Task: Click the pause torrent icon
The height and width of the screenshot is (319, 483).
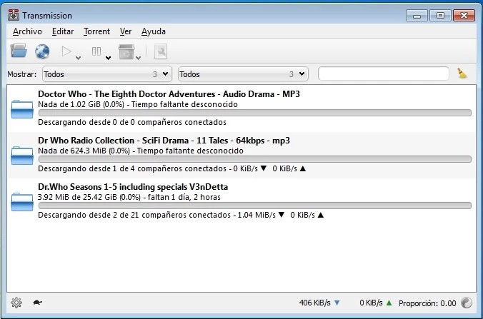Action: (x=96, y=51)
